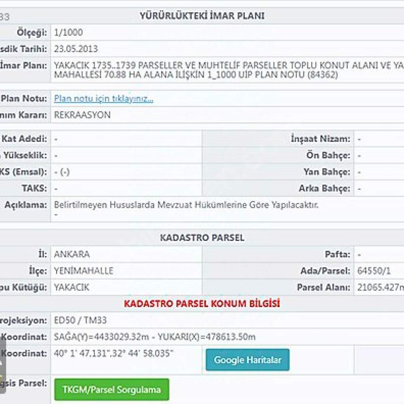Click the Yan Bahçe label

(327, 172)
